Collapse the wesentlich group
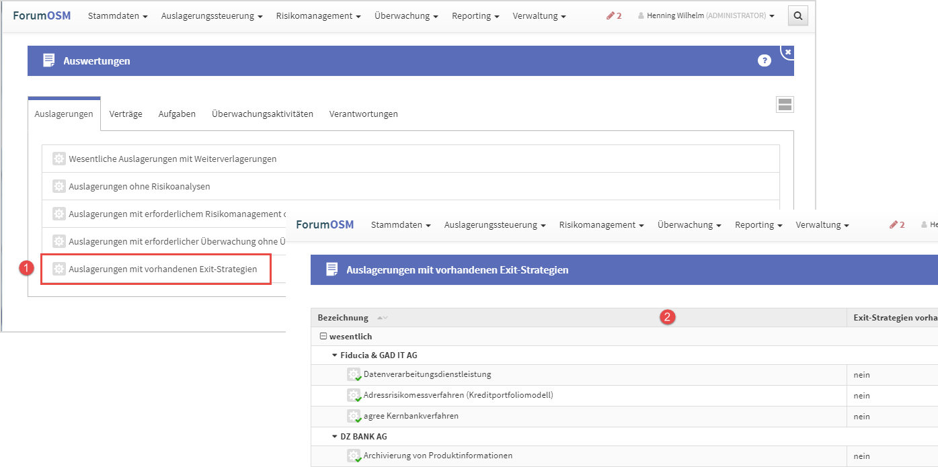This screenshot has height=467, width=938. (x=323, y=337)
